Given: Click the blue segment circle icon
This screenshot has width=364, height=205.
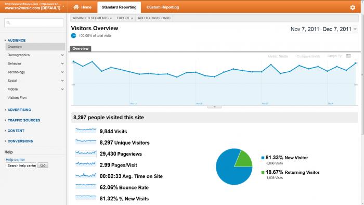Looking at the screenshot, I should (73, 35).
